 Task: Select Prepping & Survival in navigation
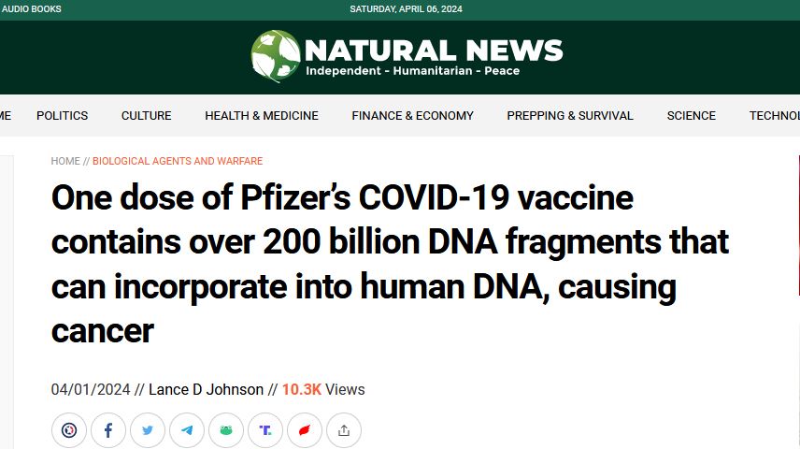click(570, 116)
